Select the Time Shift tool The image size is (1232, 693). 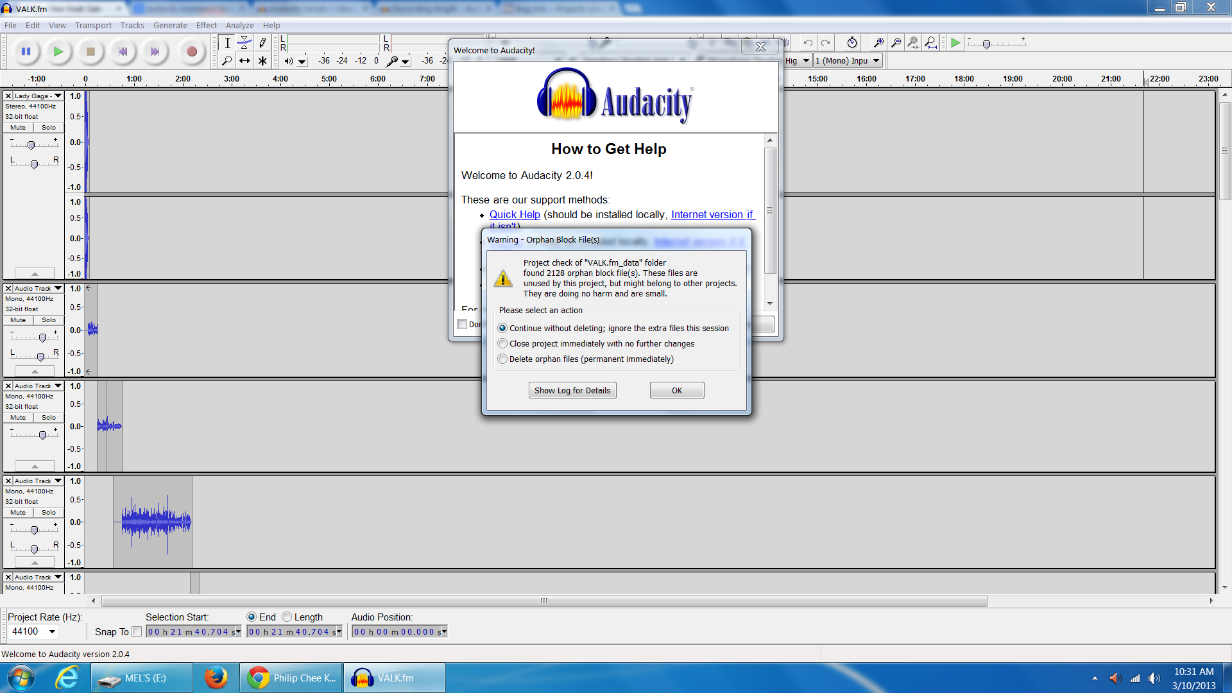(x=244, y=61)
